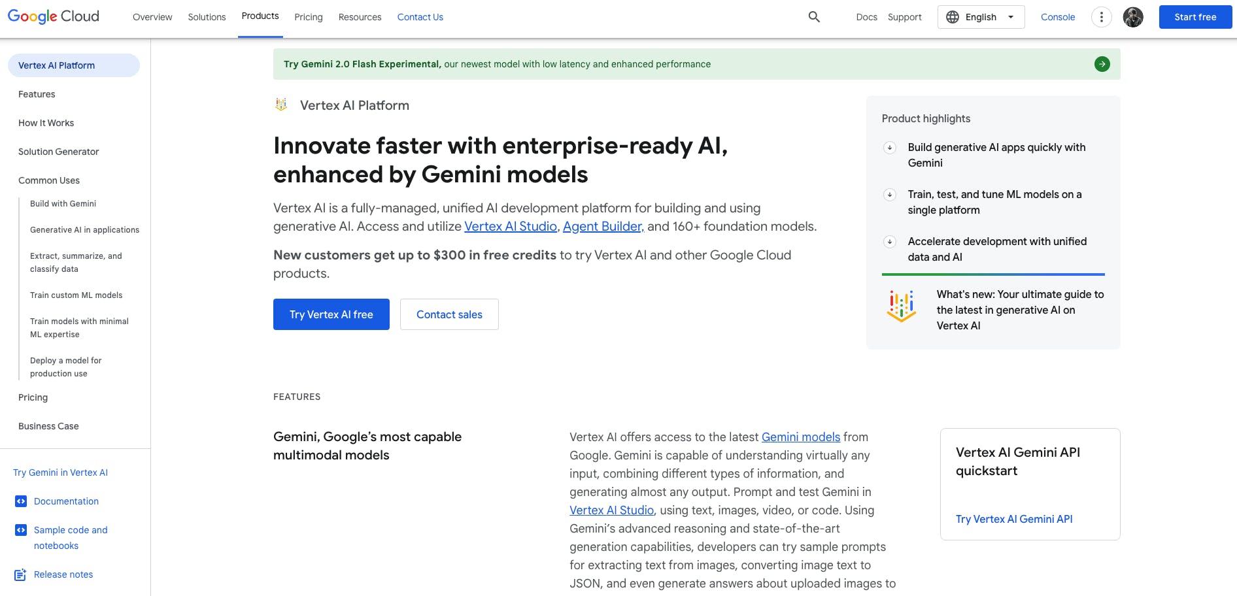This screenshot has width=1237, height=596.
Task: Open Train models with minimal ML expertise
Action: point(79,327)
